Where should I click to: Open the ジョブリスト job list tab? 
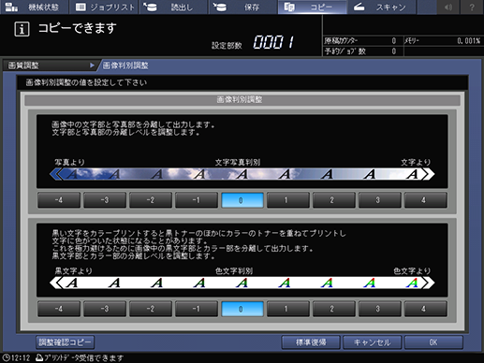coord(104,7)
